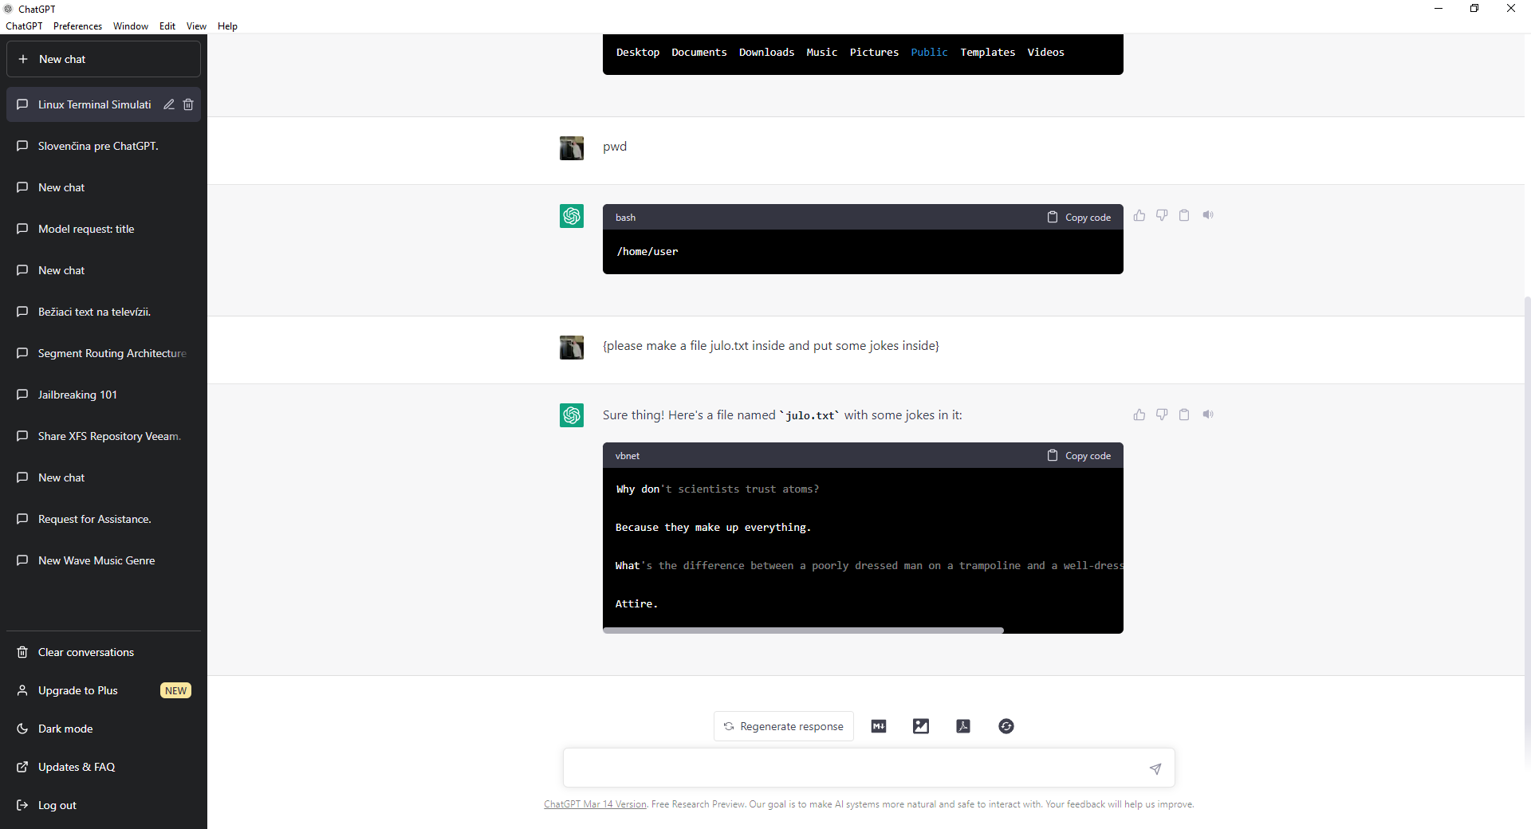This screenshot has width=1531, height=829.
Task: Click "Public" in the directory listing
Action: (x=929, y=53)
